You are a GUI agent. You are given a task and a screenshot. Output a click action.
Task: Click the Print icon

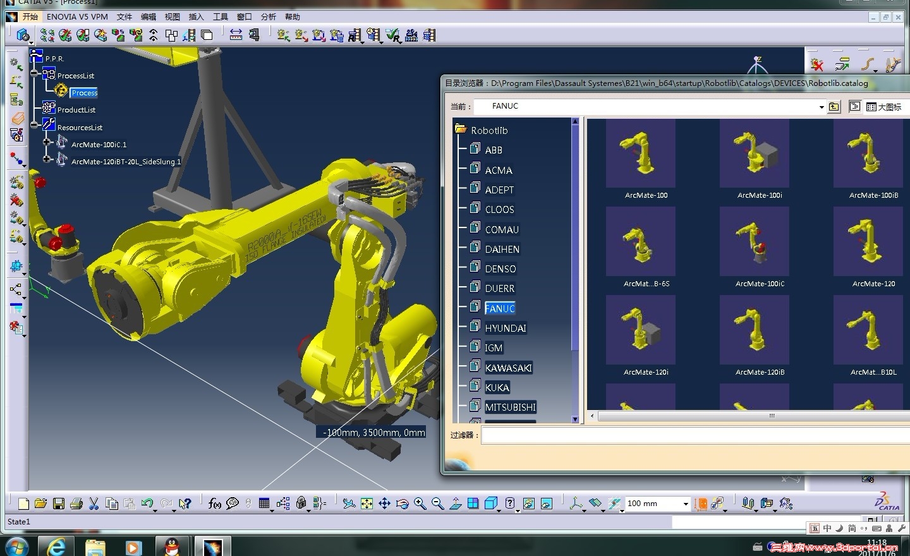tap(76, 504)
